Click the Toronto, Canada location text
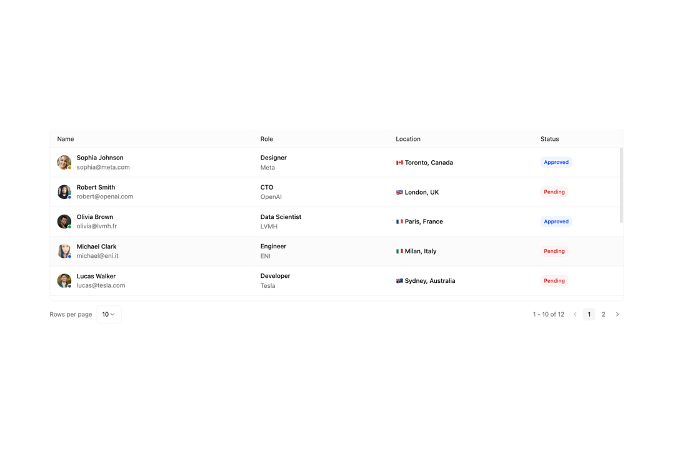 (429, 163)
